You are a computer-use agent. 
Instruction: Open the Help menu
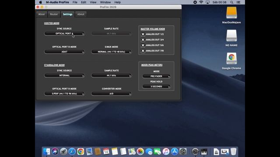tap(118, 2)
